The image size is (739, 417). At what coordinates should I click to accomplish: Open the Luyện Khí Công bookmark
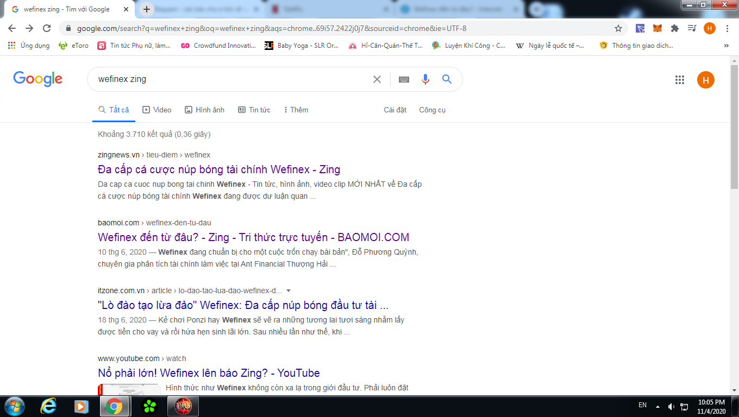pos(469,46)
